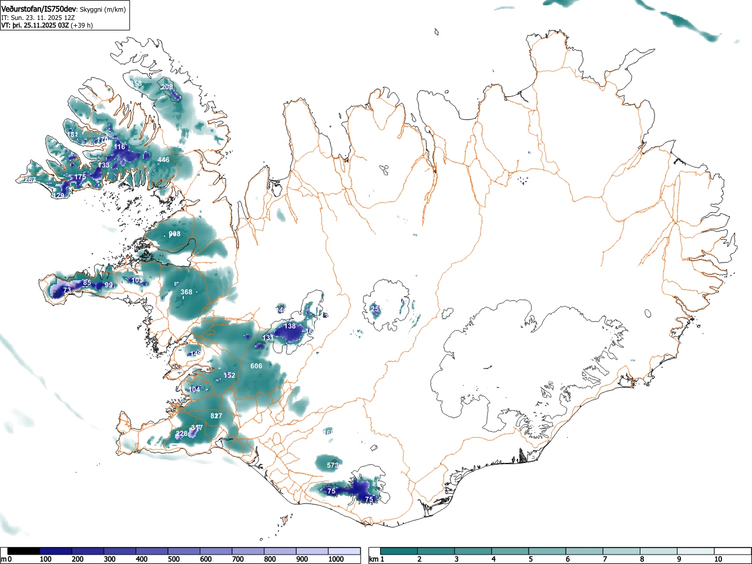Screen dimensions: 752x564
Task: Click the 175 visibility value on the map
Action: (x=80, y=177)
